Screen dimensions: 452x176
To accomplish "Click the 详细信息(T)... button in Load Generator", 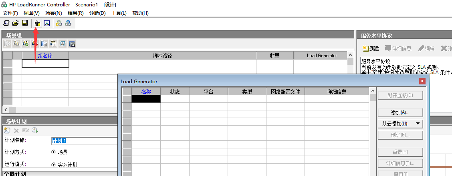I will click(x=400, y=163).
